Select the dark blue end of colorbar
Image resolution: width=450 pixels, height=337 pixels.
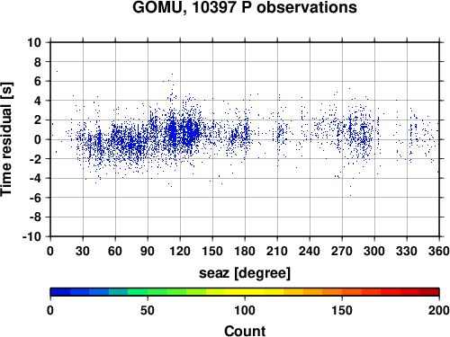pyautogui.click(x=60, y=292)
